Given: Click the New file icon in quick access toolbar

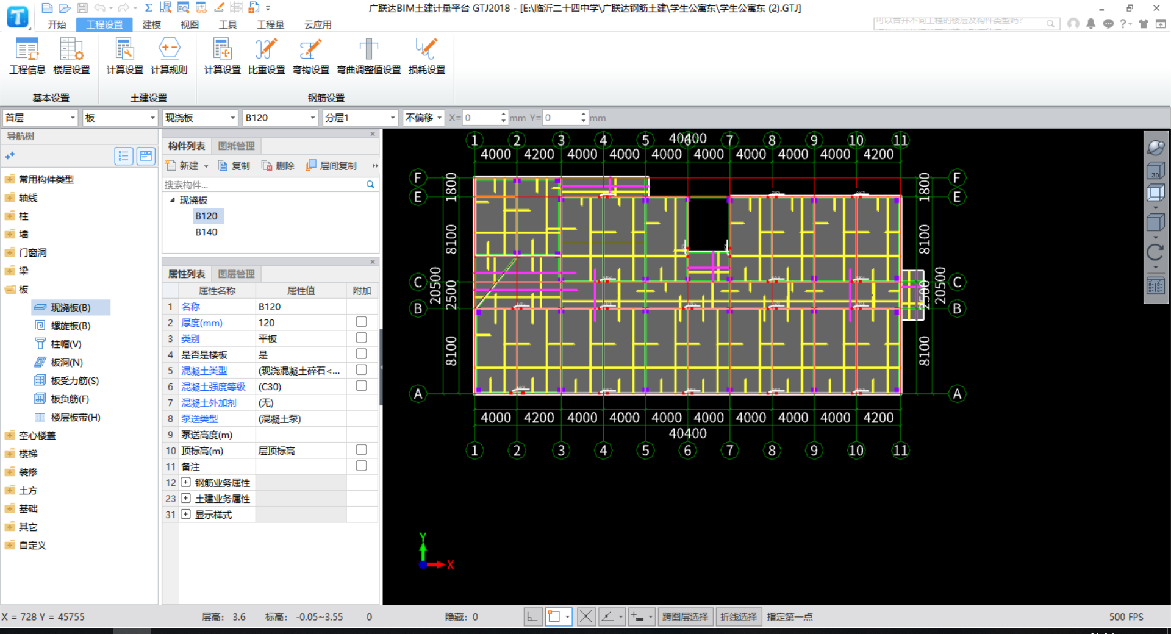Looking at the screenshot, I should tap(47, 8).
